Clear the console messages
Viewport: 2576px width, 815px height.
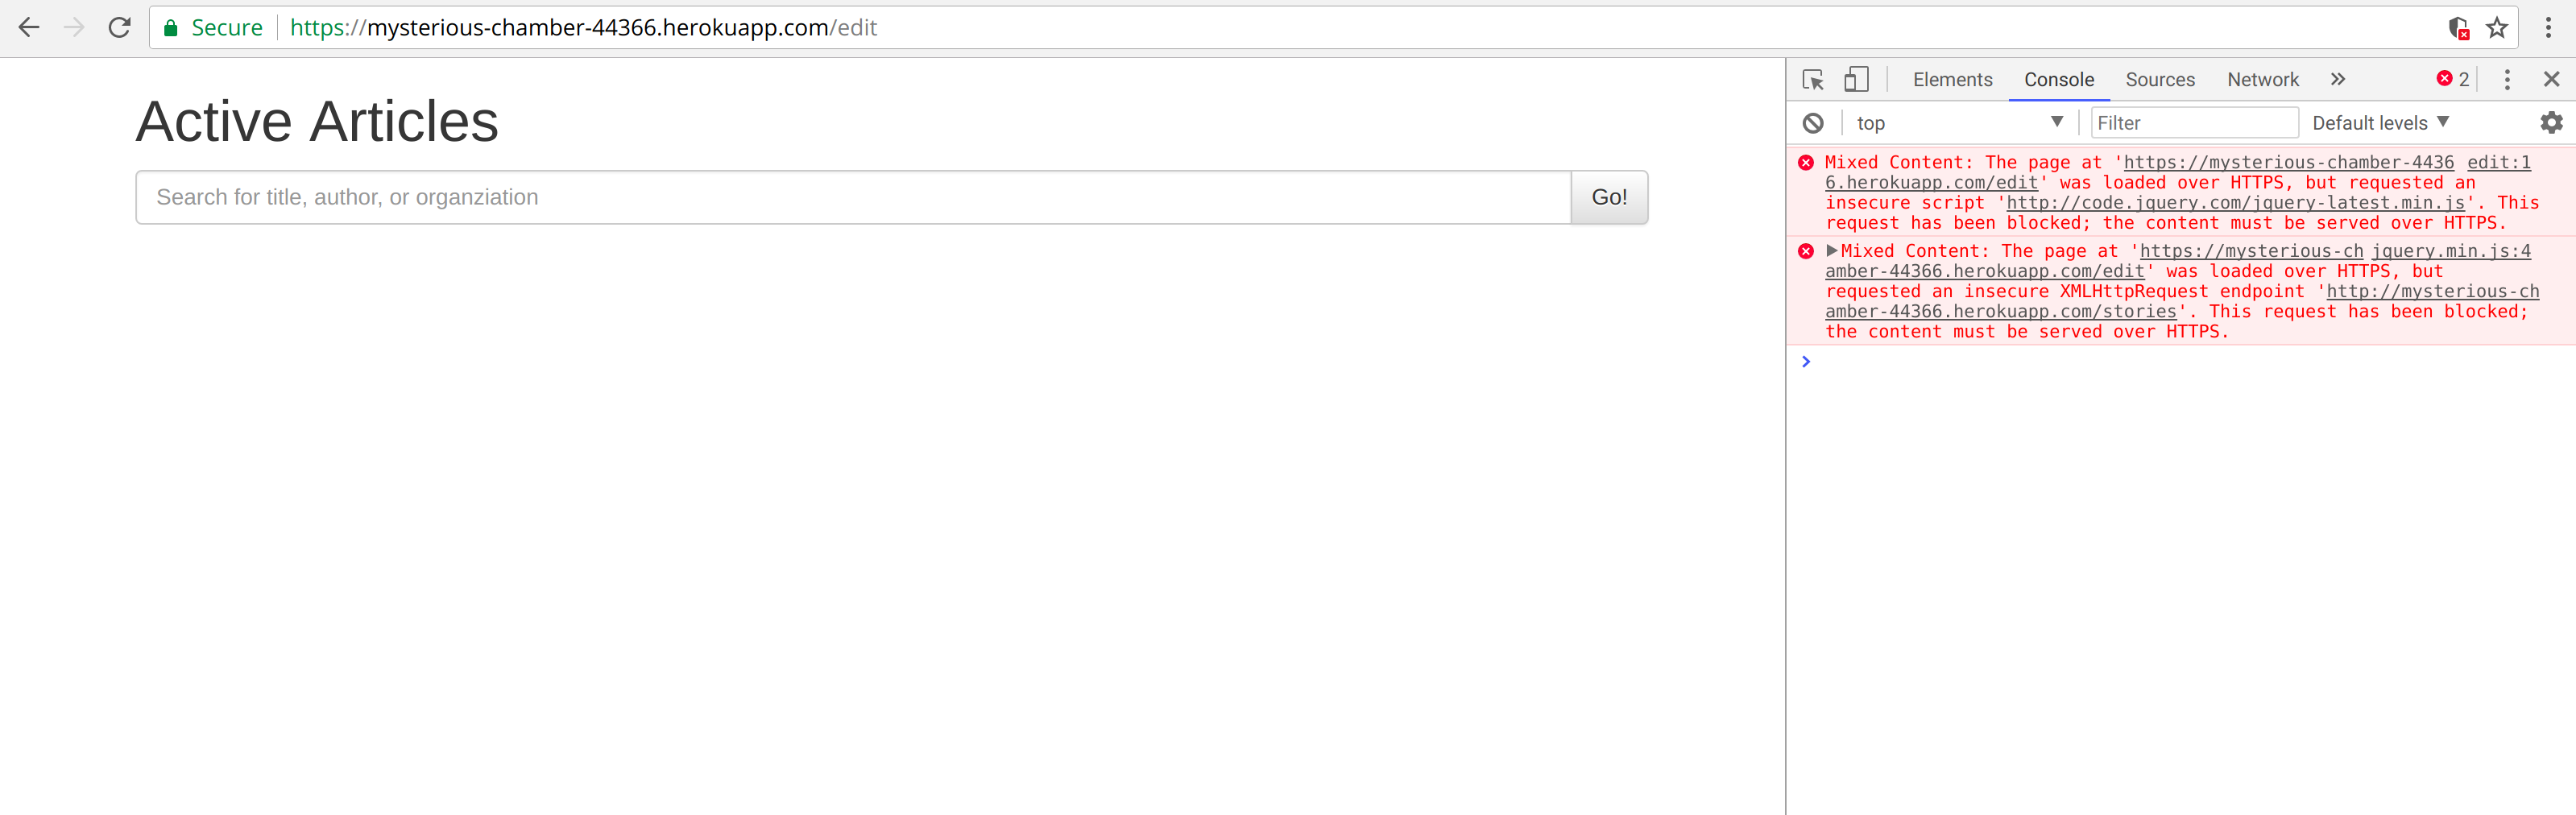click(1814, 122)
